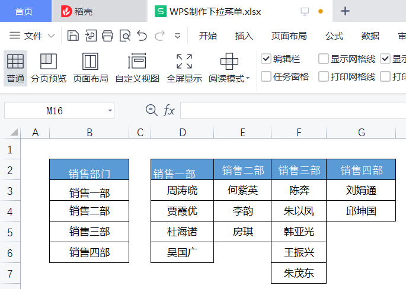Select cell containing 朱以凤

click(299, 211)
